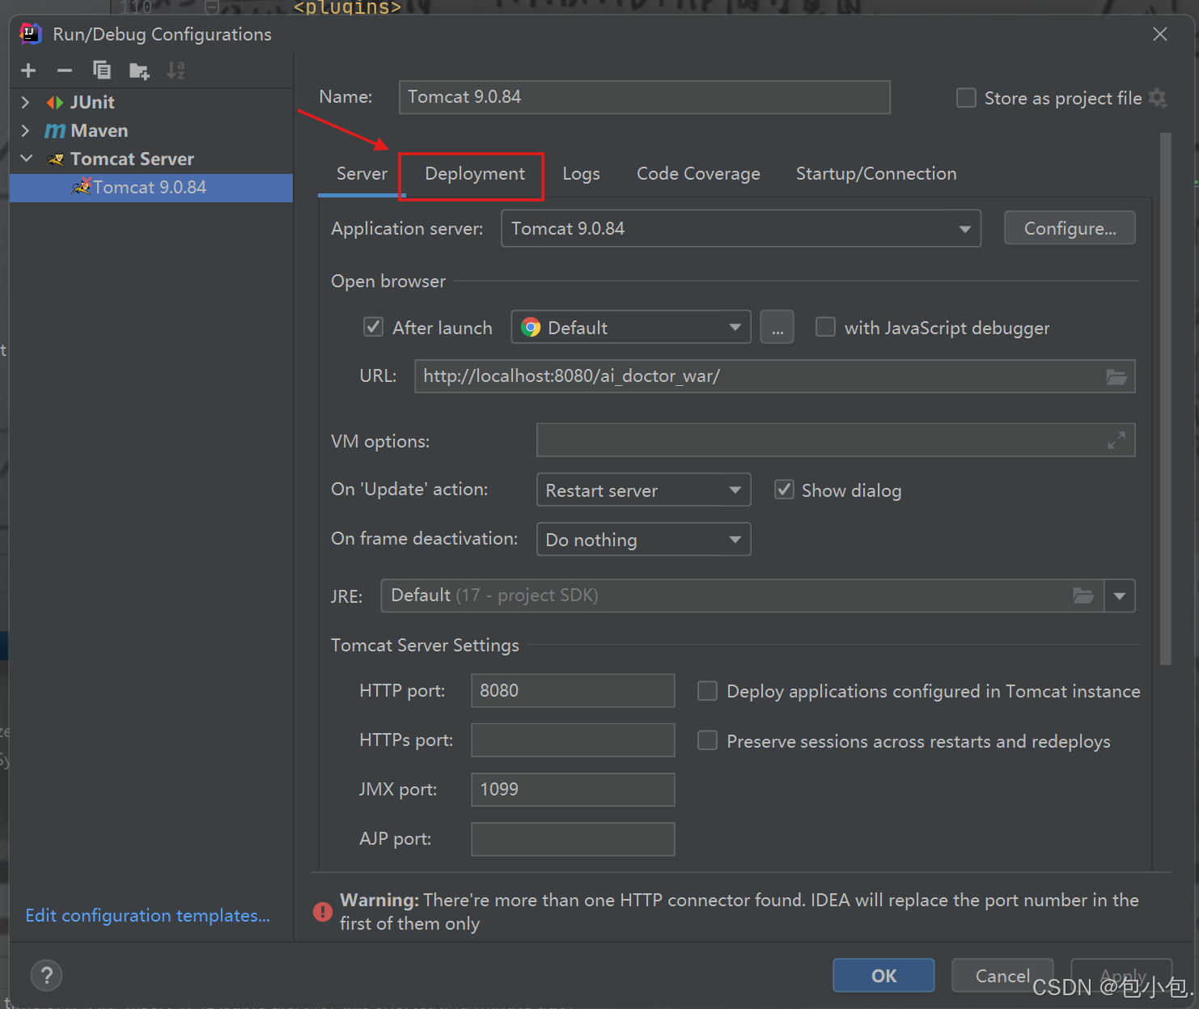Click the Configure... button
The height and width of the screenshot is (1009, 1199).
point(1070,228)
